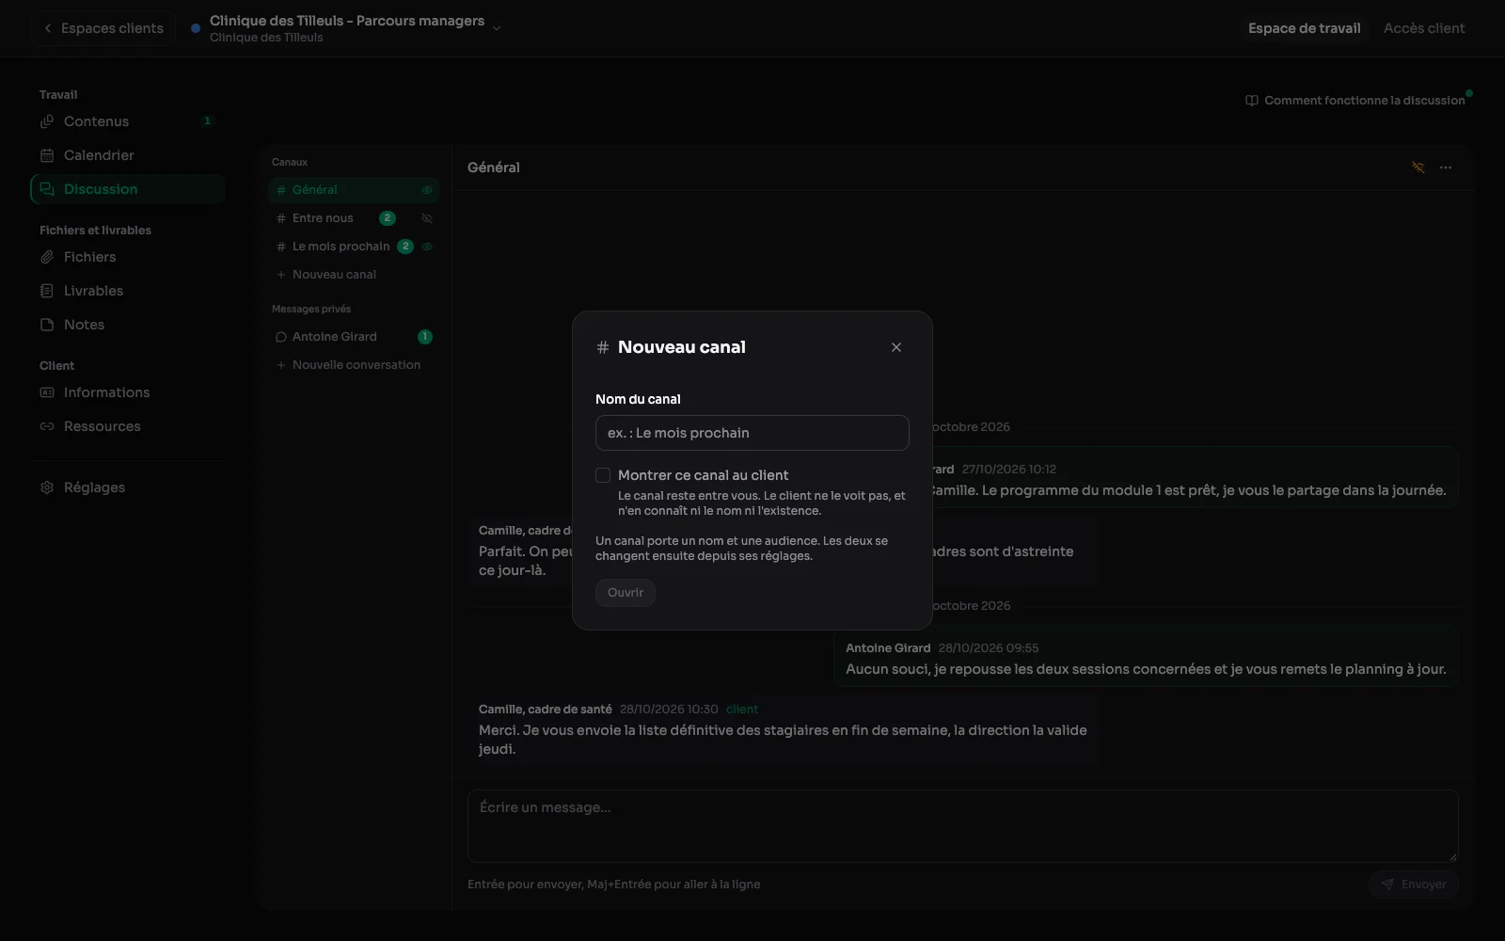
Task: Click the Envoyer send button
Action: pos(1414,885)
